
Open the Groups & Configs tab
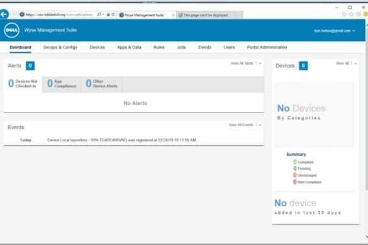(x=60, y=47)
